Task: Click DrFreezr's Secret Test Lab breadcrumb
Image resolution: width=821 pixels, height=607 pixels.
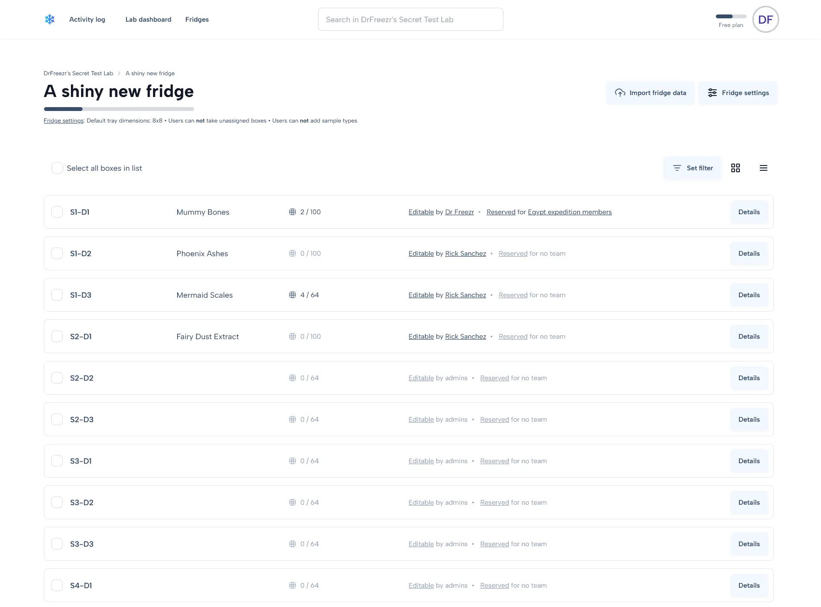Action: coord(78,73)
